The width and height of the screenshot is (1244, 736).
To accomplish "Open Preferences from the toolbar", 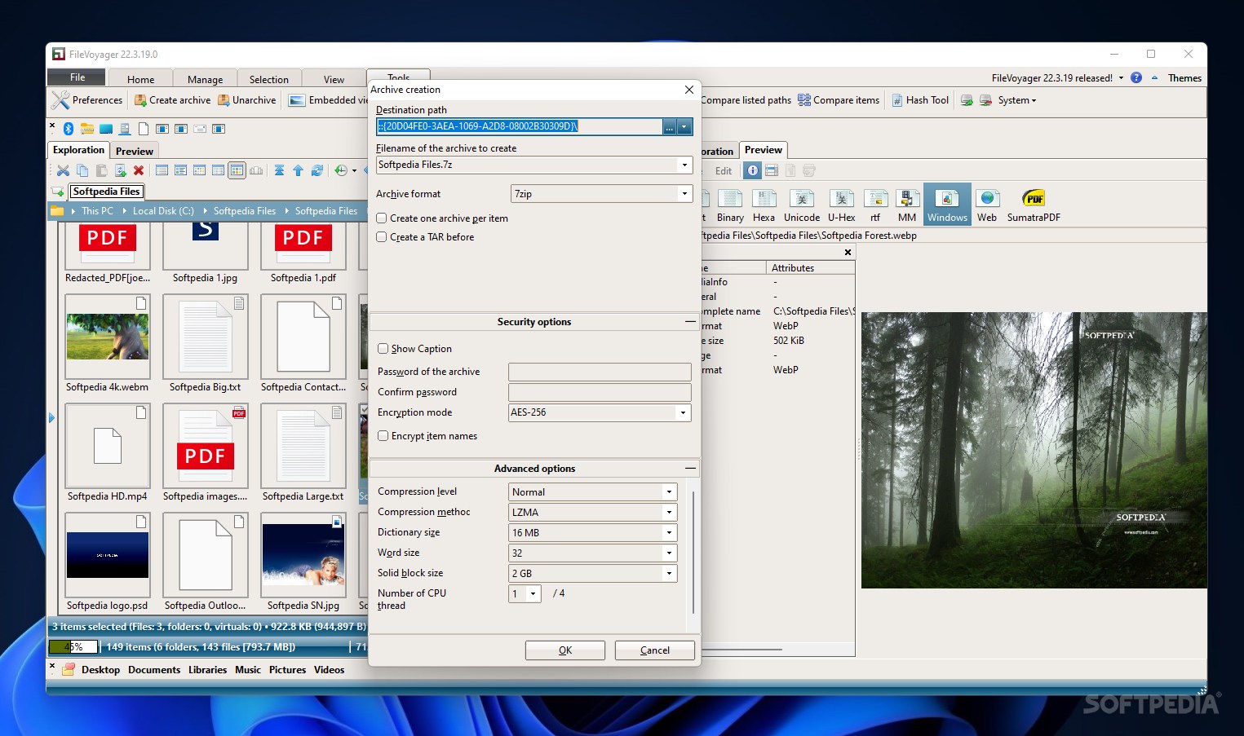I will pyautogui.click(x=87, y=100).
